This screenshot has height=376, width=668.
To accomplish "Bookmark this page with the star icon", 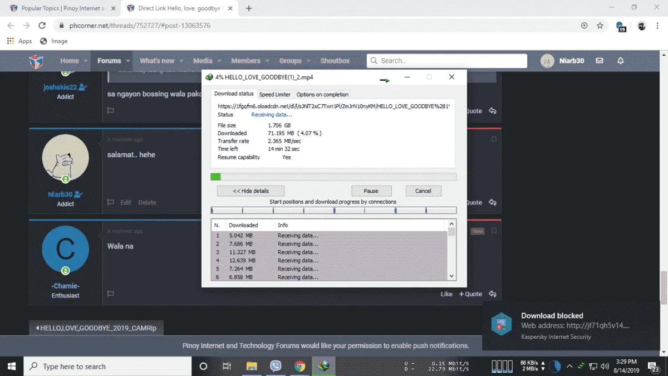I will coord(600,26).
